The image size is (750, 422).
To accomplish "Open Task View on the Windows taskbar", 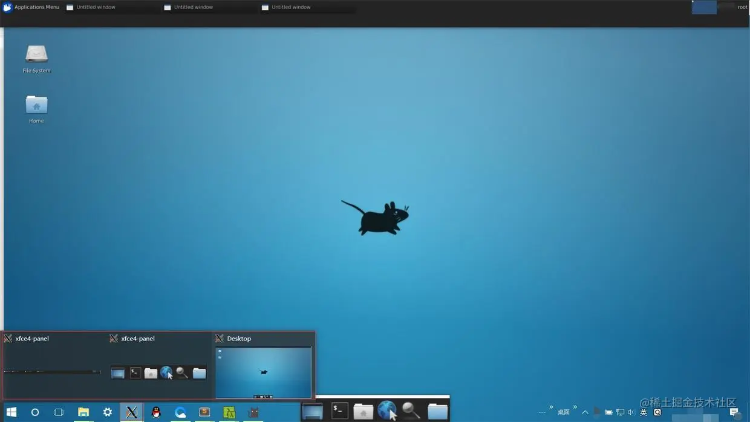I will point(58,412).
